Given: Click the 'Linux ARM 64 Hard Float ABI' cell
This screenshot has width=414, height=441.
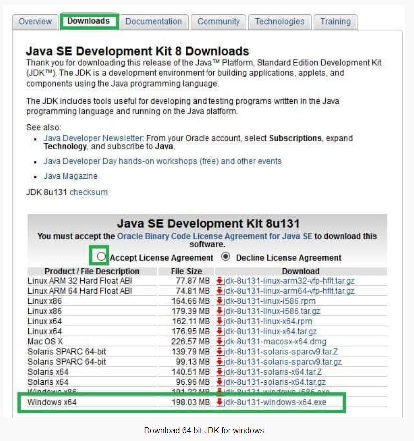Looking at the screenshot, I should [x=80, y=291].
